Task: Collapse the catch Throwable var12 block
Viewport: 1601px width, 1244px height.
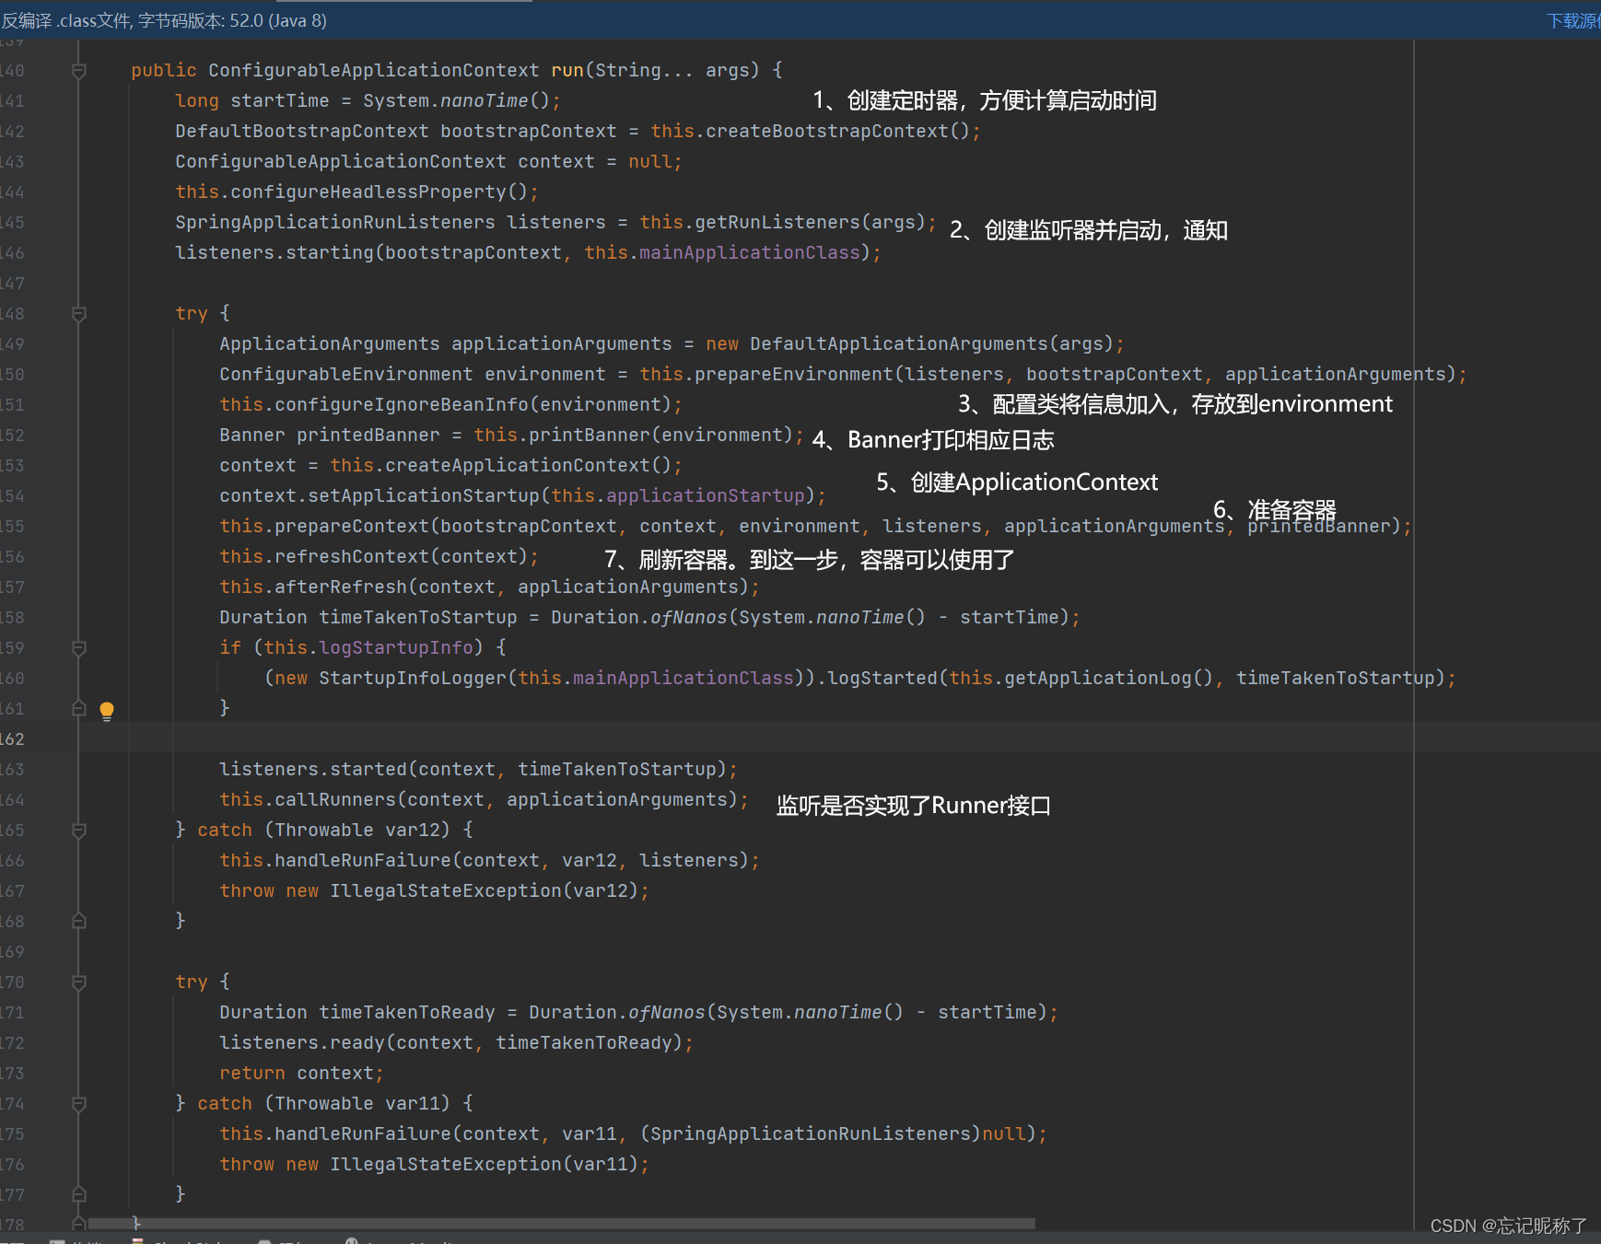Action: [79, 831]
